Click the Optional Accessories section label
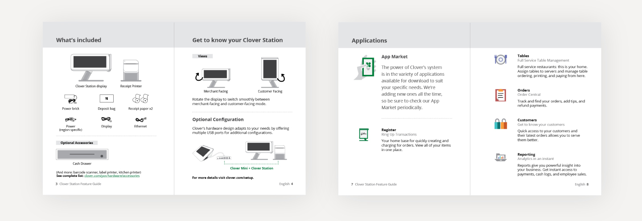This screenshot has width=642, height=221. [x=77, y=143]
